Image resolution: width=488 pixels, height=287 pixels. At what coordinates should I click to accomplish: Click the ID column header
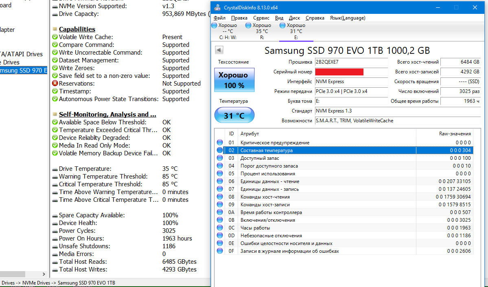click(231, 134)
